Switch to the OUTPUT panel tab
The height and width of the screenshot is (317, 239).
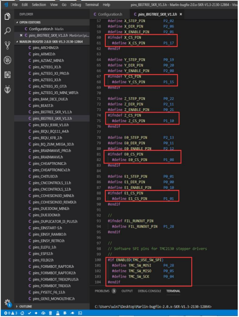(x=127, y=291)
